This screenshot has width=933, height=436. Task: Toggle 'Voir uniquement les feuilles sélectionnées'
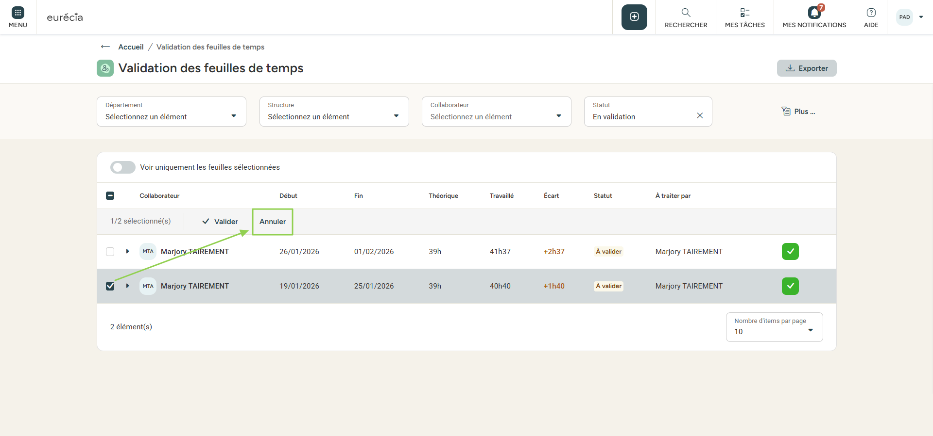pos(123,167)
